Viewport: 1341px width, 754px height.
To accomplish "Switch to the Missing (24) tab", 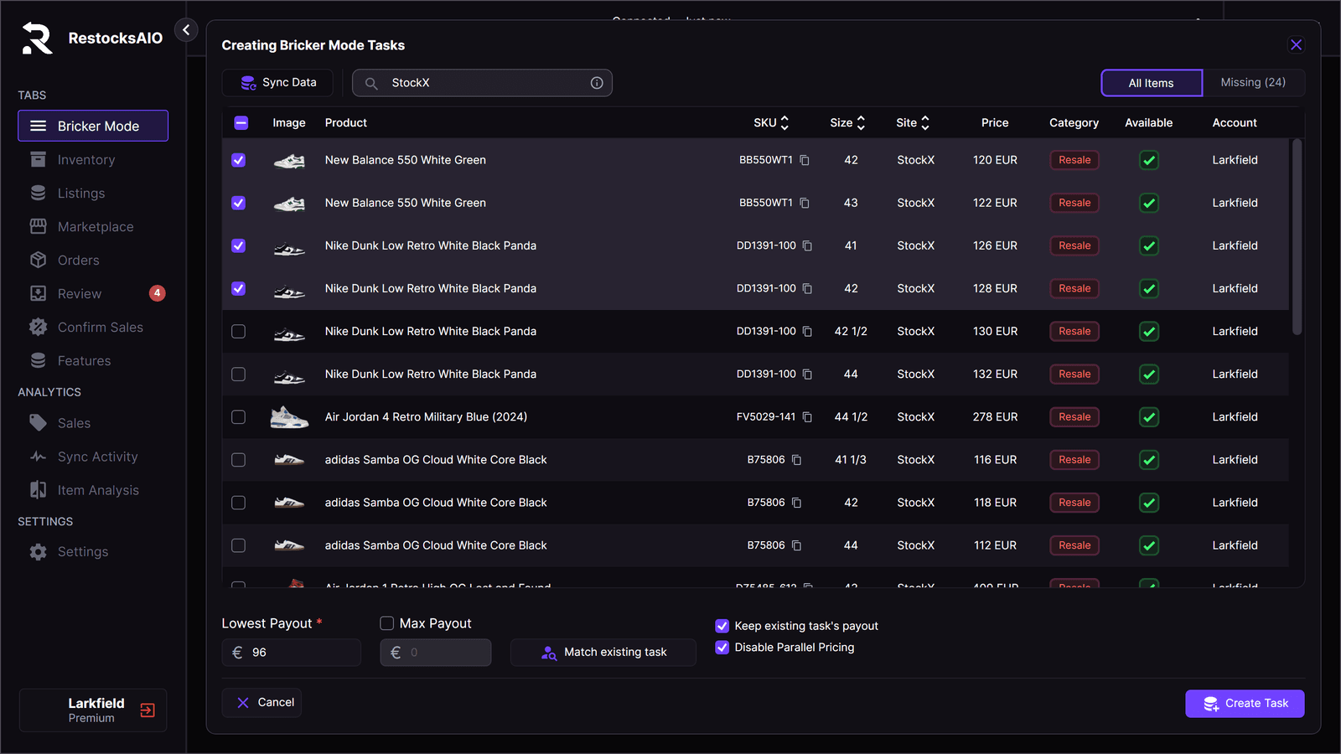I will (x=1253, y=82).
